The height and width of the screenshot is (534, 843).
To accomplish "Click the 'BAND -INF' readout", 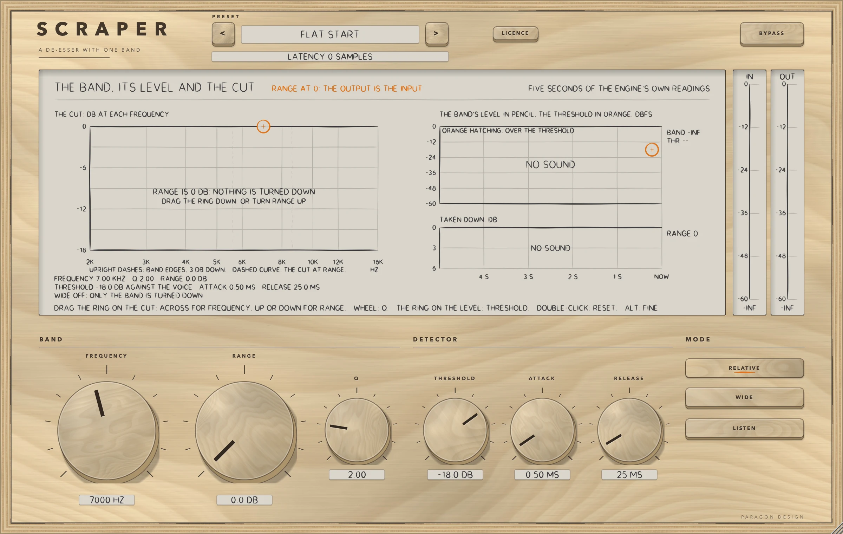I will click(x=683, y=132).
